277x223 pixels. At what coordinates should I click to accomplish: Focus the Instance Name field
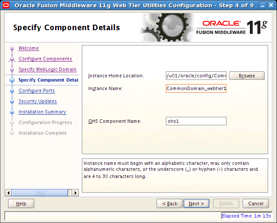[x=196, y=88]
